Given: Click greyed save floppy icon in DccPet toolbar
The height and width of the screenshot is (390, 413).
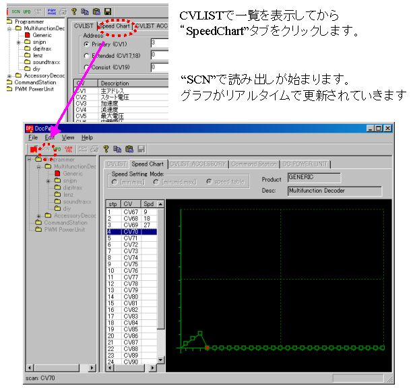Looking at the screenshot, I should (x=141, y=150).
